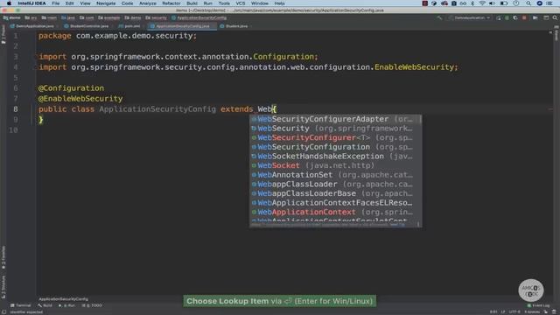
Task: Open the Build tool window tab
Action: pyautogui.click(x=45, y=305)
